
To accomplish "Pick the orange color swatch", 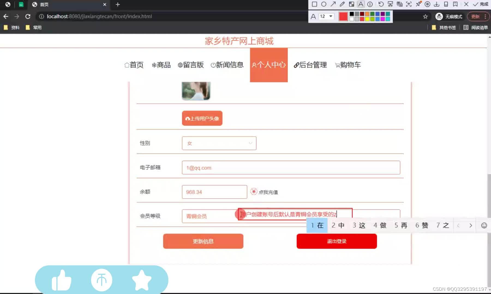I will click(367, 14).
